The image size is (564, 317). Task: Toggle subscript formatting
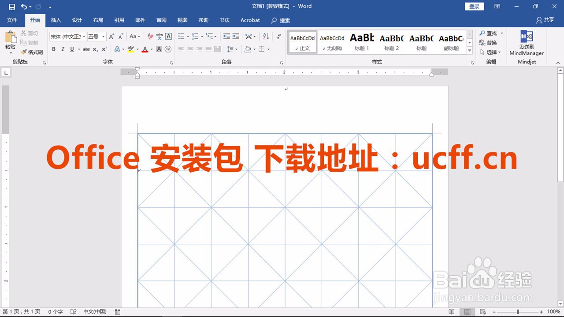pos(96,49)
